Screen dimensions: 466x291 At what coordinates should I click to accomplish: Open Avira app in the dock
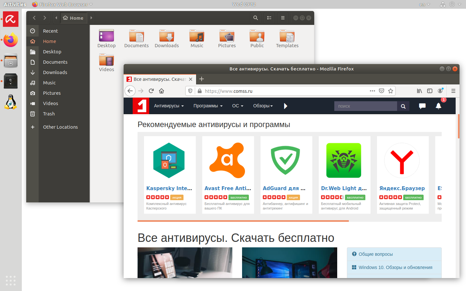(x=11, y=19)
